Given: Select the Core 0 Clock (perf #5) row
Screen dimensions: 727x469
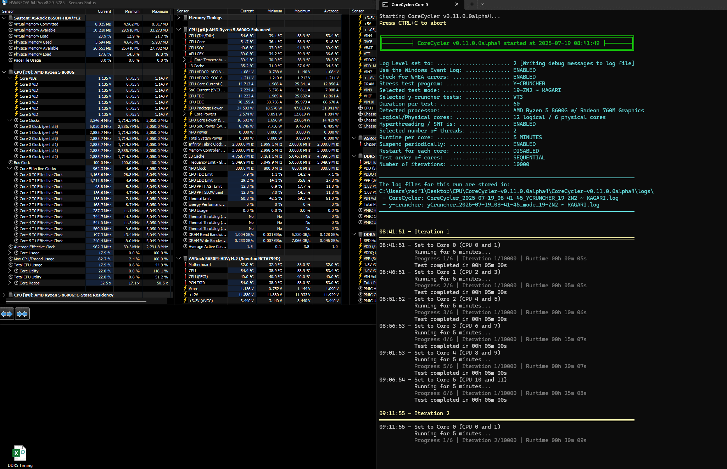Looking at the screenshot, I should click(85, 126).
